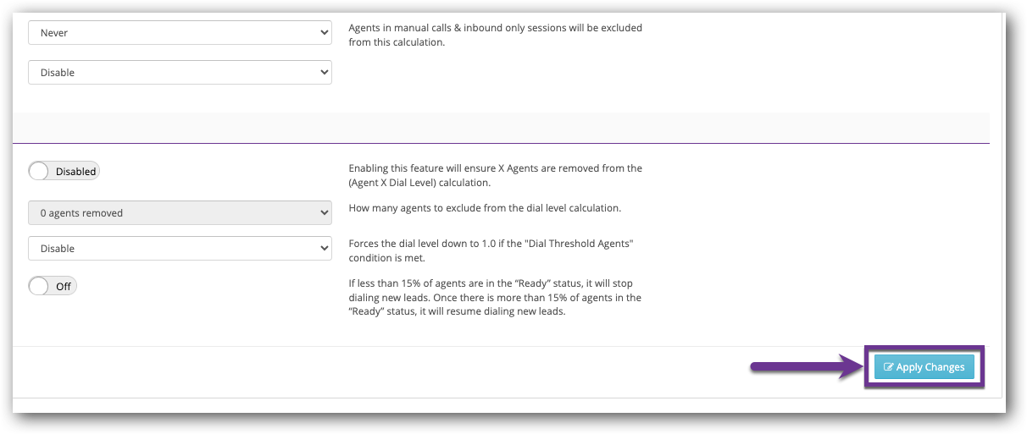
Task: Expand the 0 agents removed dropdown
Action: click(180, 213)
